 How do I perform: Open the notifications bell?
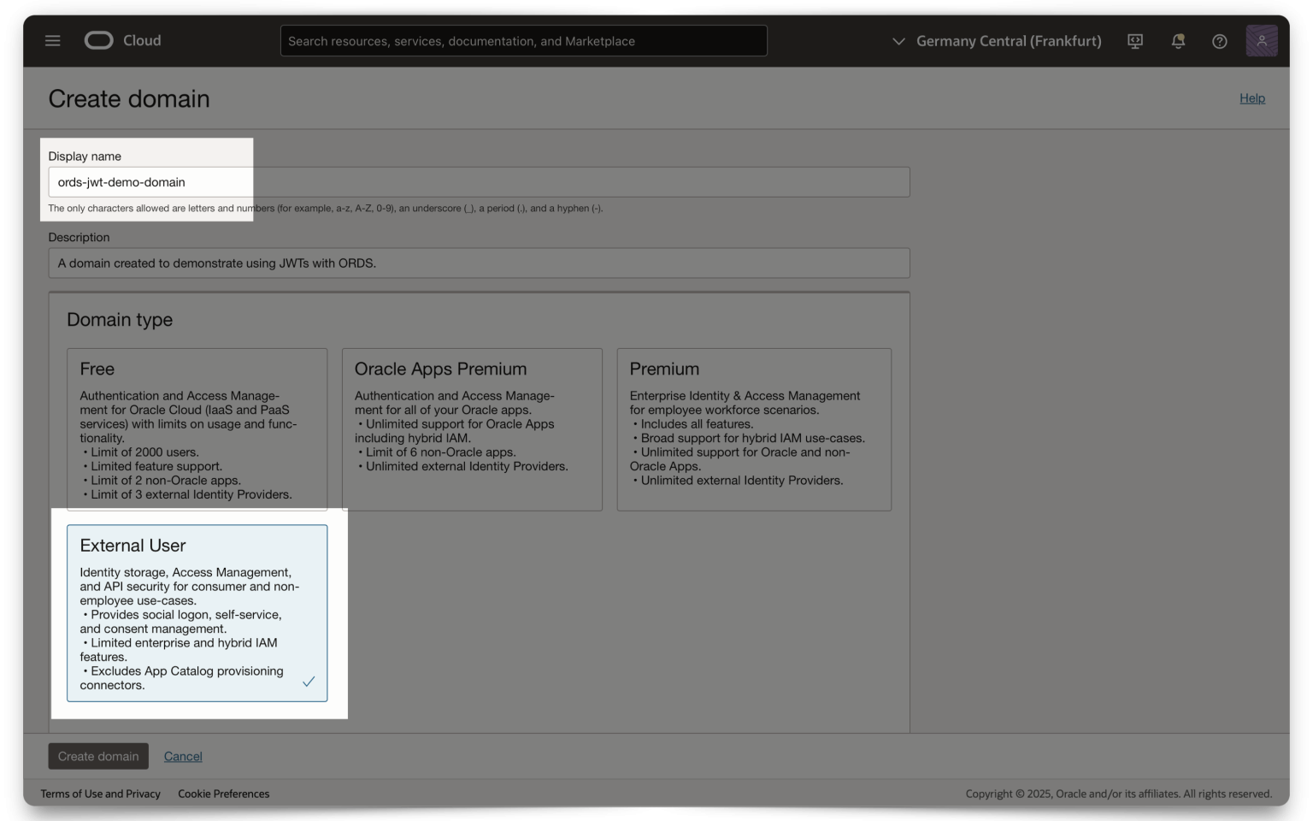[x=1177, y=40]
